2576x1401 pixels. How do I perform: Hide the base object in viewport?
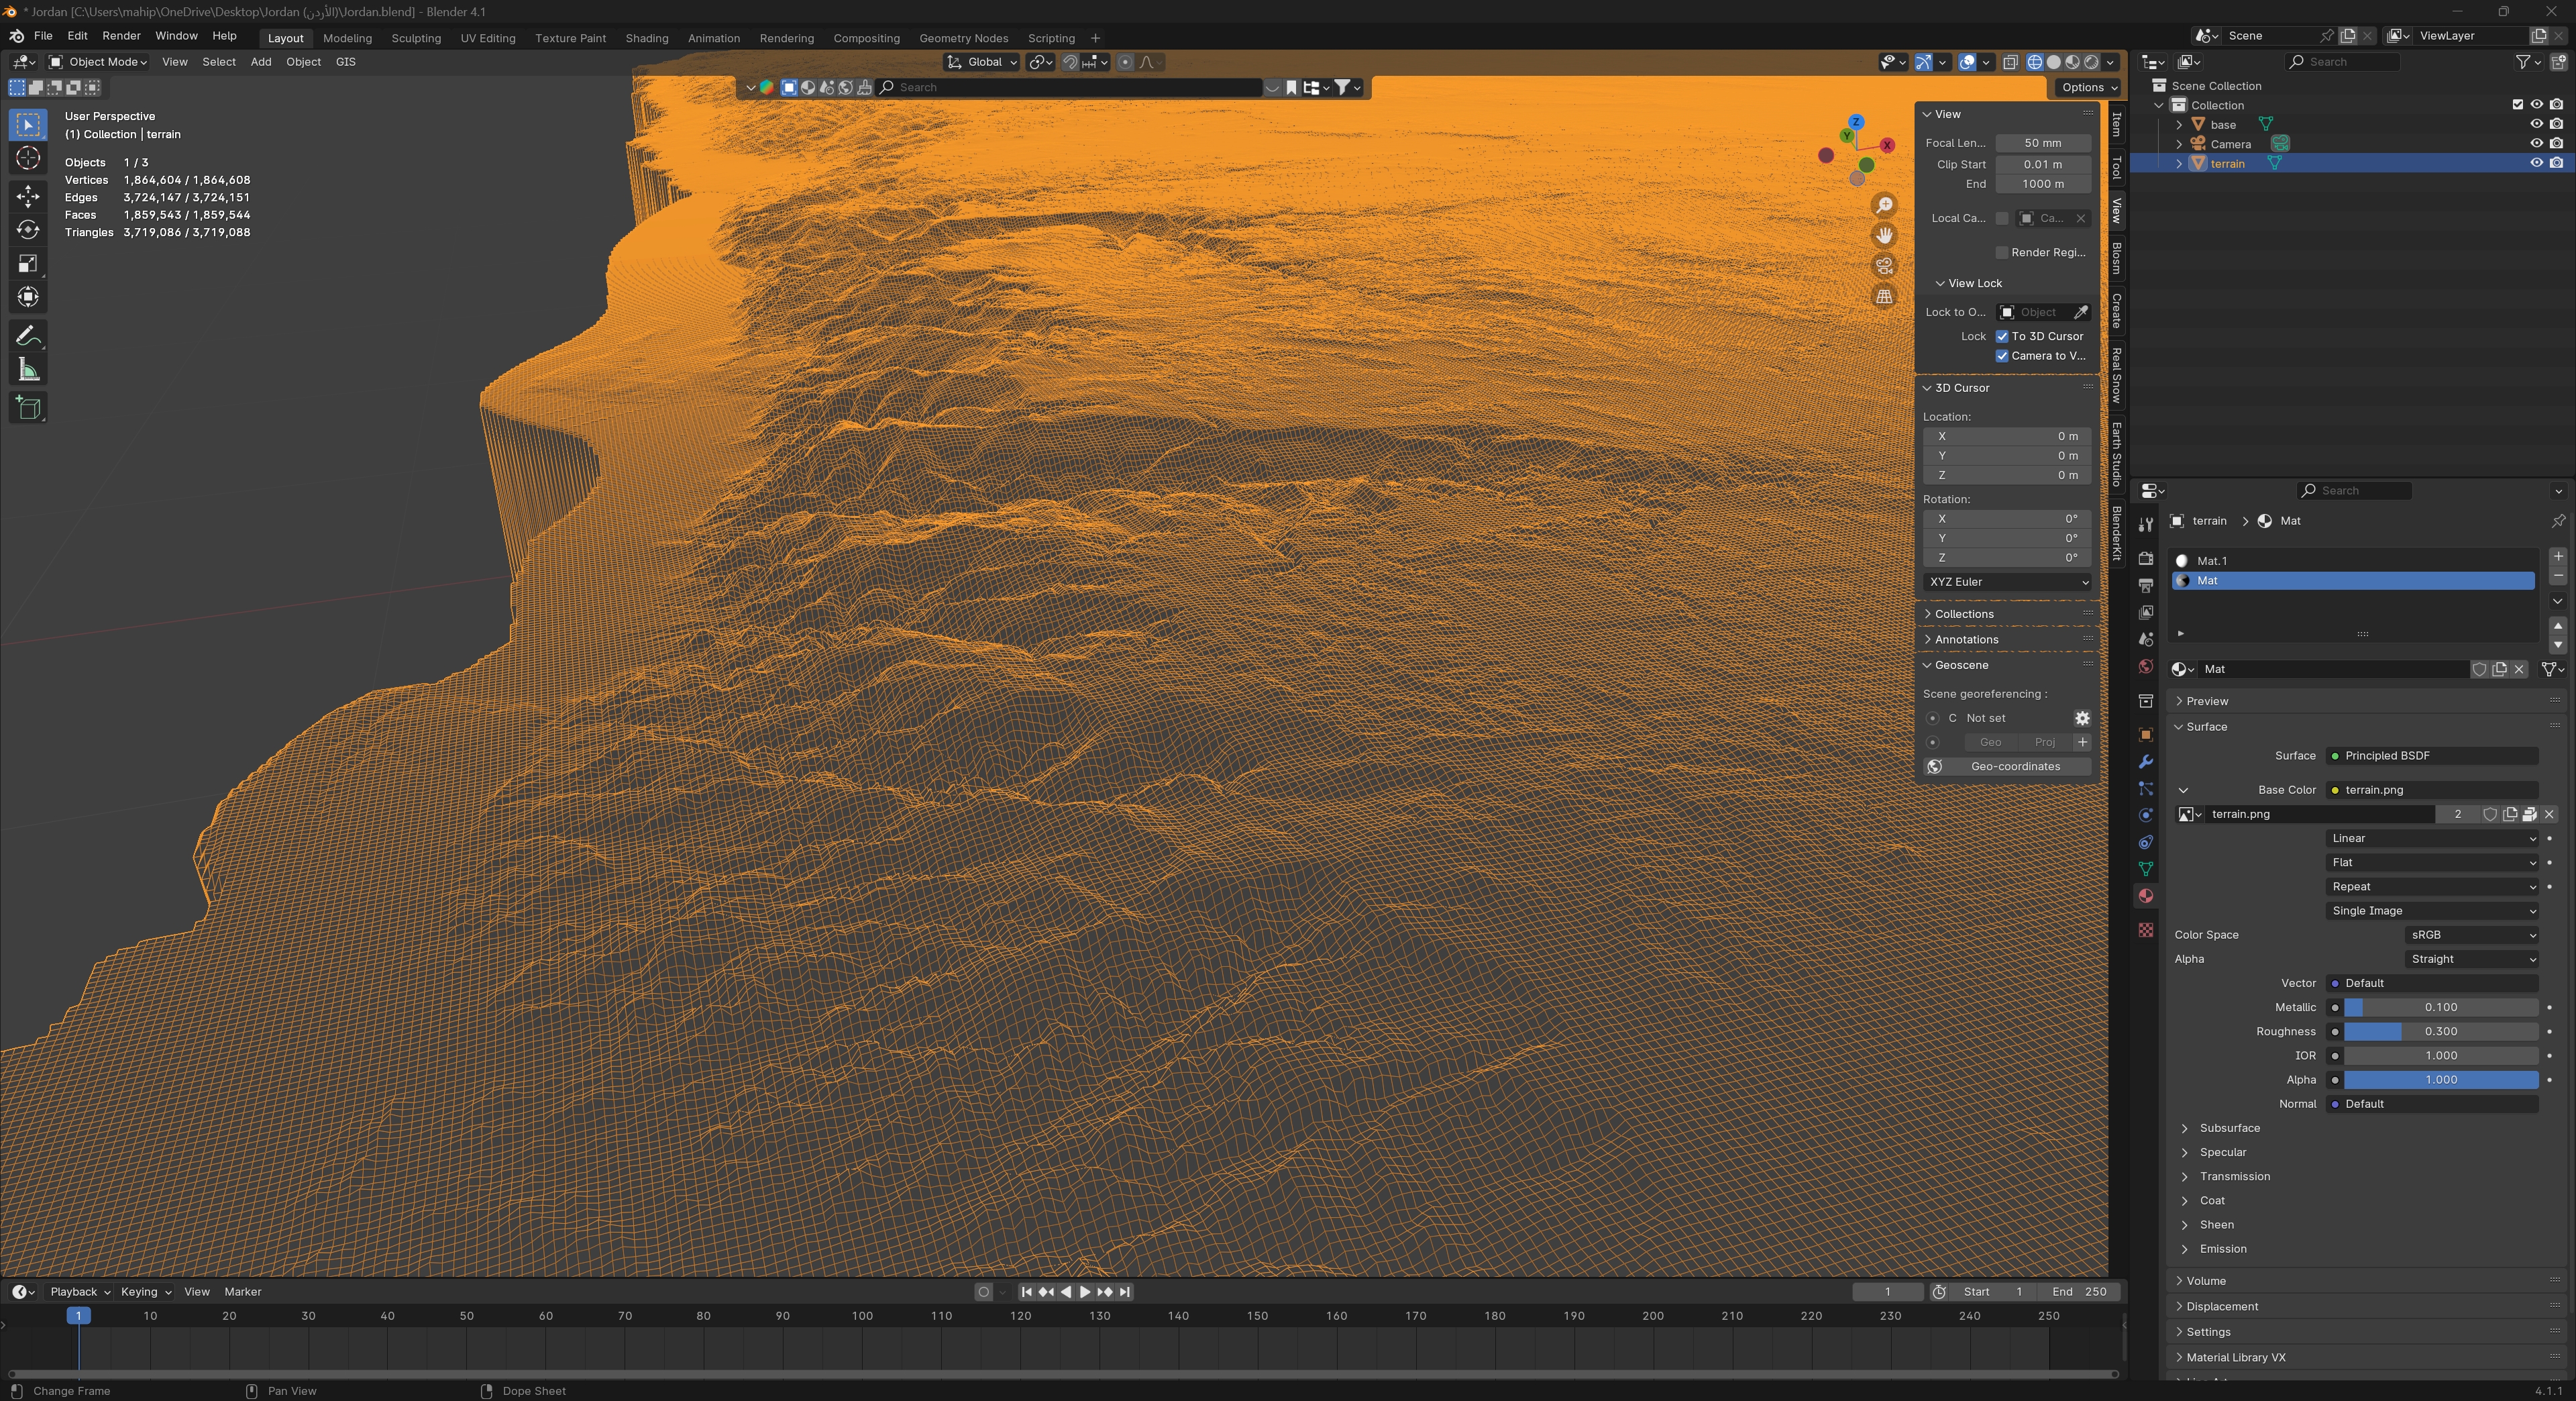(2536, 125)
